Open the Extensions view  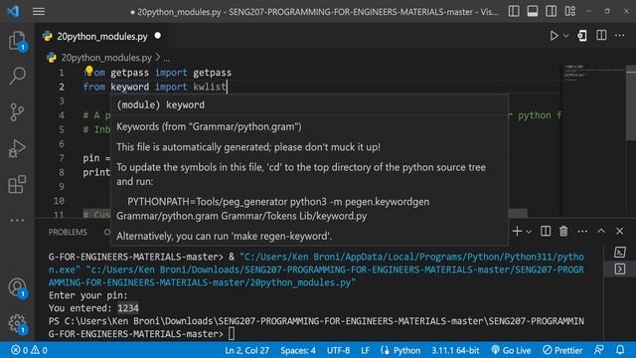click(17, 185)
